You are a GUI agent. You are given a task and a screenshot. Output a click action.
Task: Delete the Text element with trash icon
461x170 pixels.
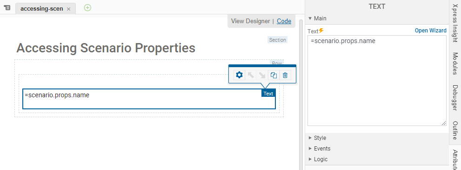pyautogui.click(x=285, y=75)
